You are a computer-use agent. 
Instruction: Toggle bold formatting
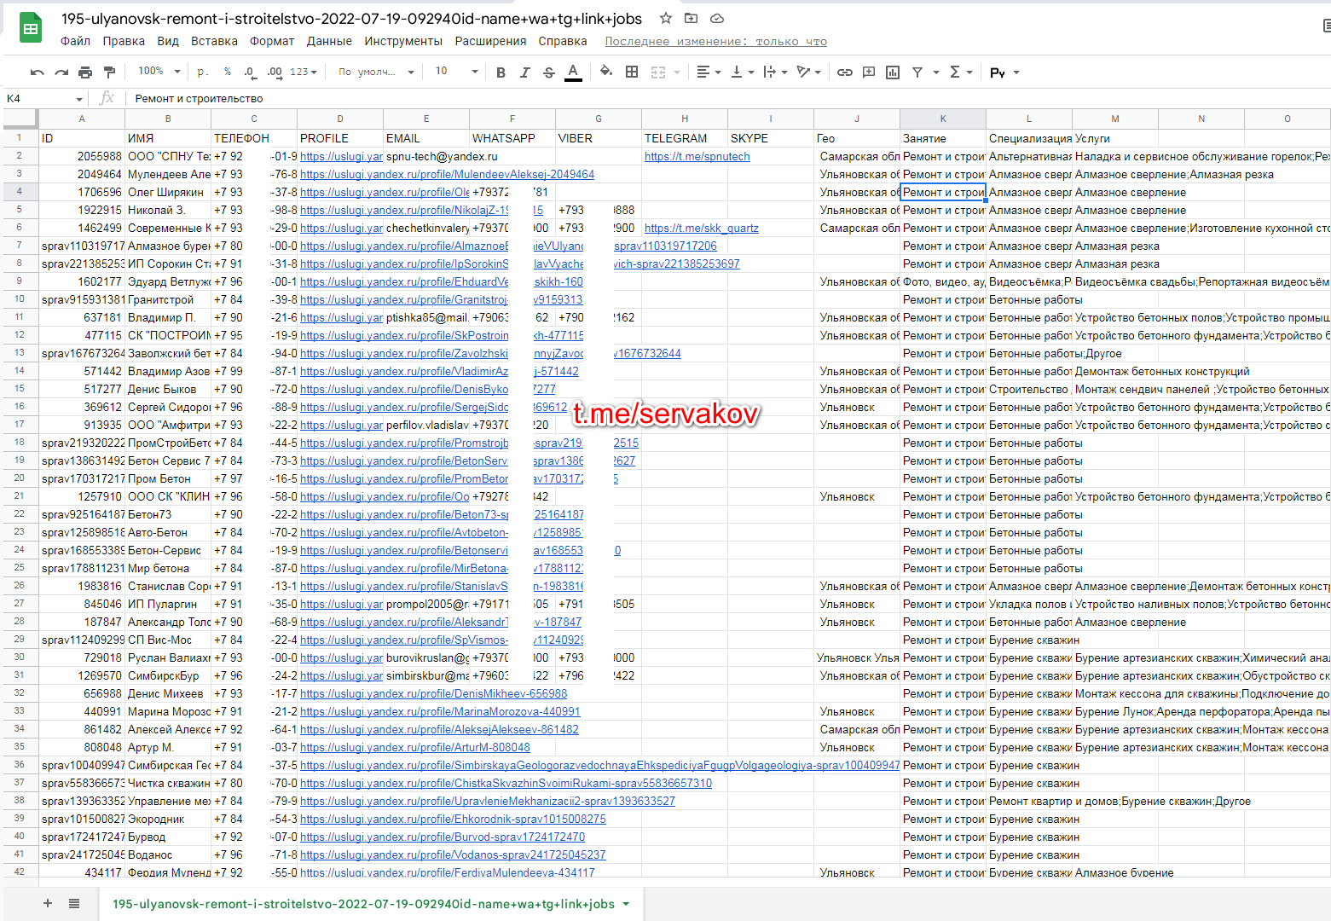[x=501, y=72]
